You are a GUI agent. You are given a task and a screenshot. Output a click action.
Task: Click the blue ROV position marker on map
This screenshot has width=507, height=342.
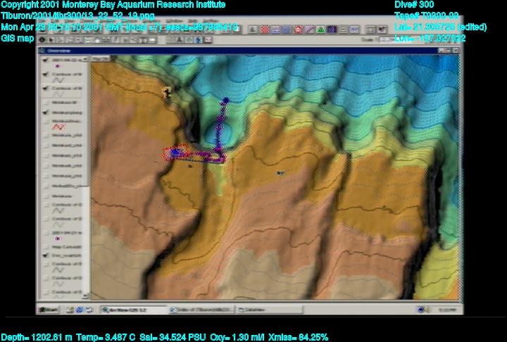174,152
